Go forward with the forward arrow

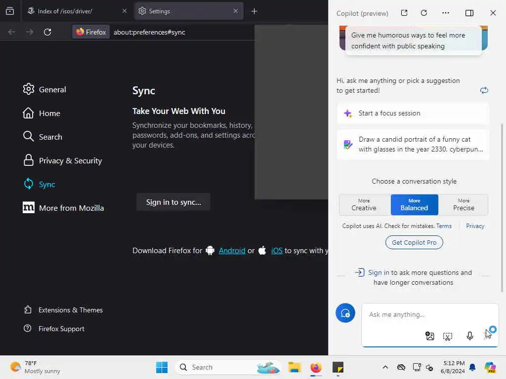(29, 32)
